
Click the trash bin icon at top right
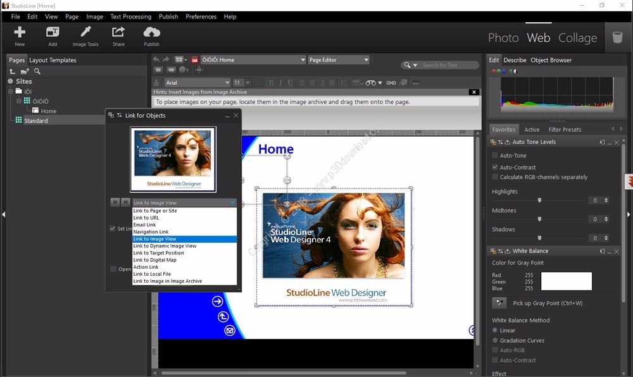coord(617,37)
